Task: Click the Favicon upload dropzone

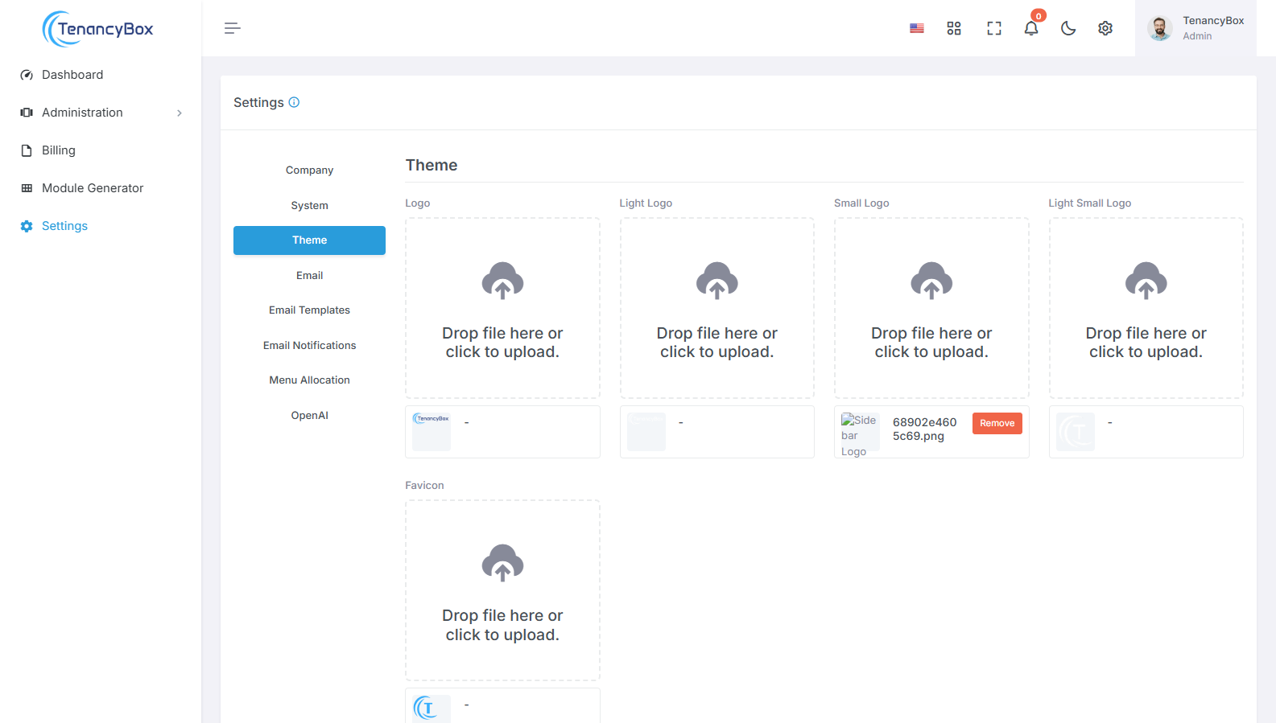Action: pyautogui.click(x=502, y=590)
